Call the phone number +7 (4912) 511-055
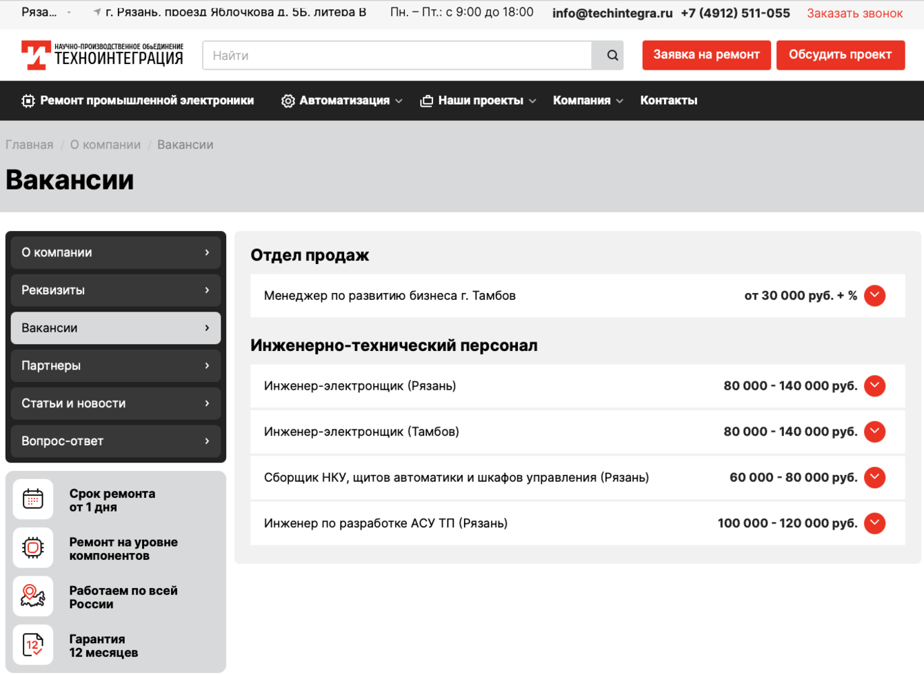Viewport: 924px width, 675px height. (x=735, y=13)
